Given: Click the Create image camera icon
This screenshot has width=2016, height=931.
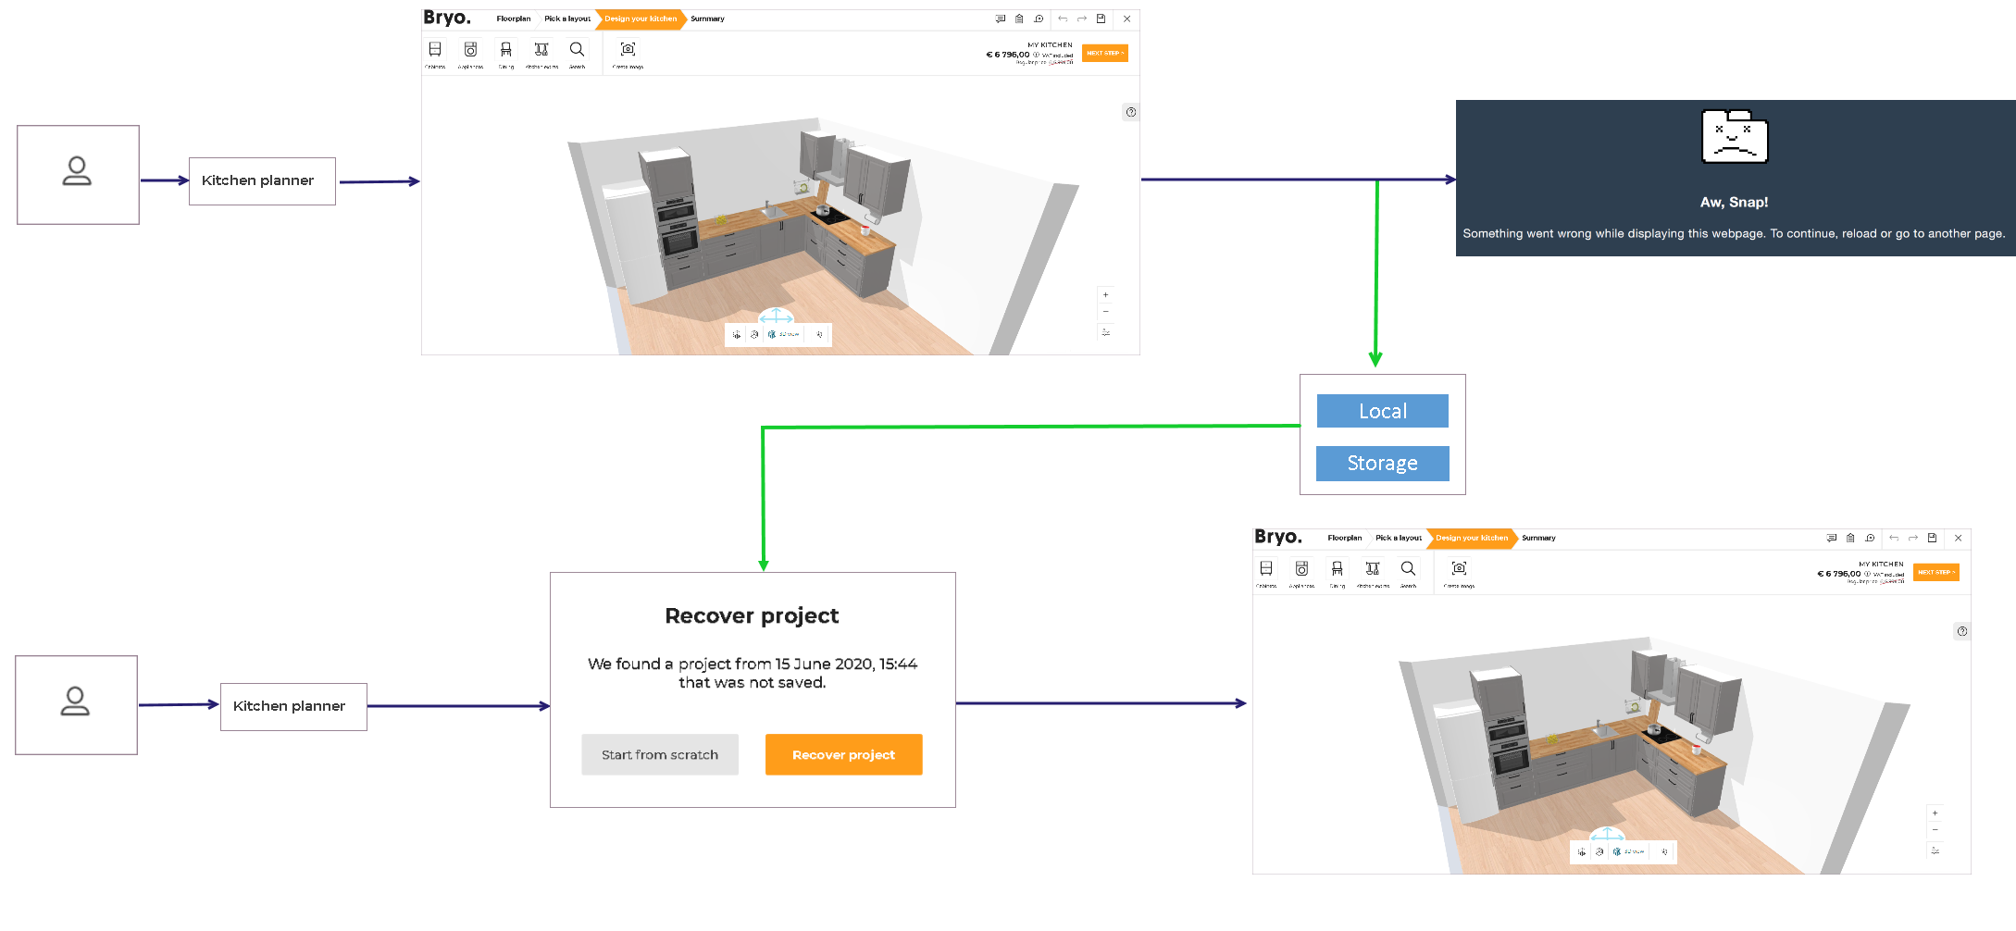Looking at the screenshot, I should (628, 50).
